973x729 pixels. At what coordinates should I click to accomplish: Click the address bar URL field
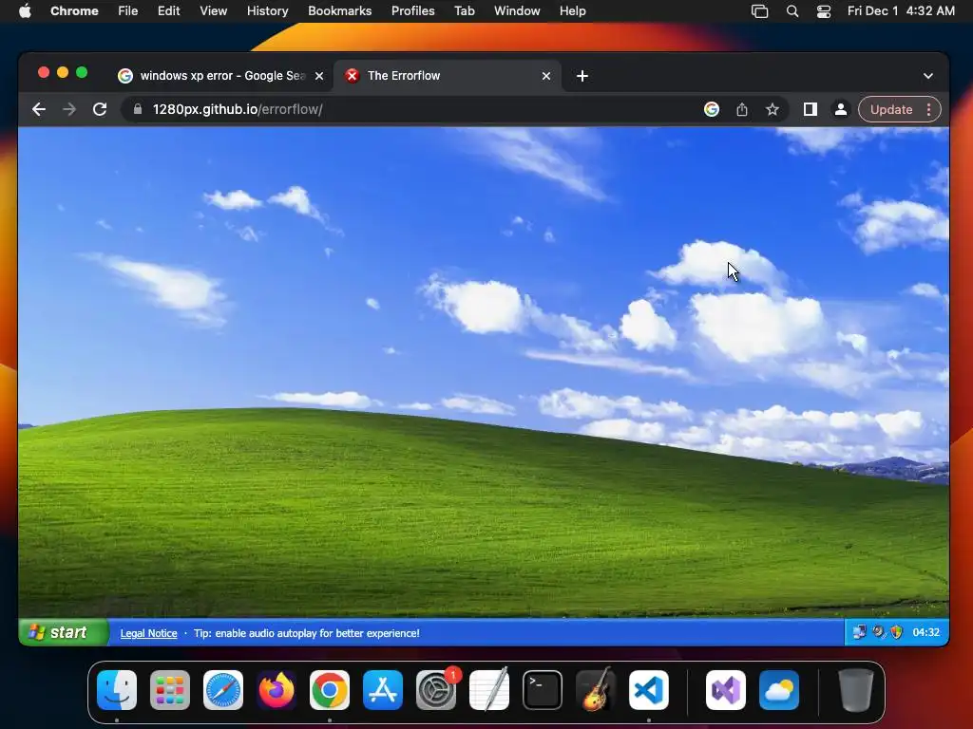pyautogui.click(x=410, y=109)
